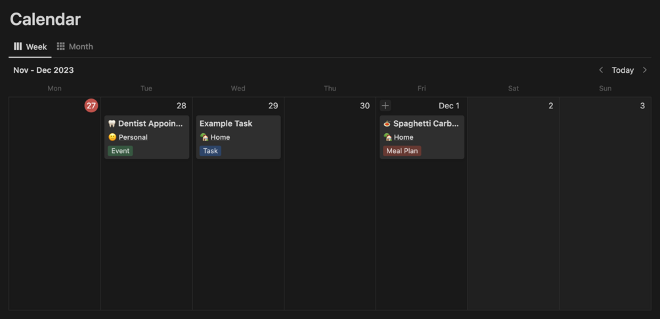This screenshot has width=660, height=319.
Task: Click the green Event tag
Action: click(120, 151)
